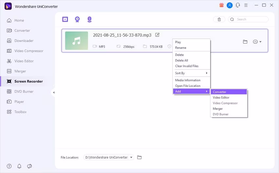
Task: Open DVD Burner in the sidebar
Action: 20,91
